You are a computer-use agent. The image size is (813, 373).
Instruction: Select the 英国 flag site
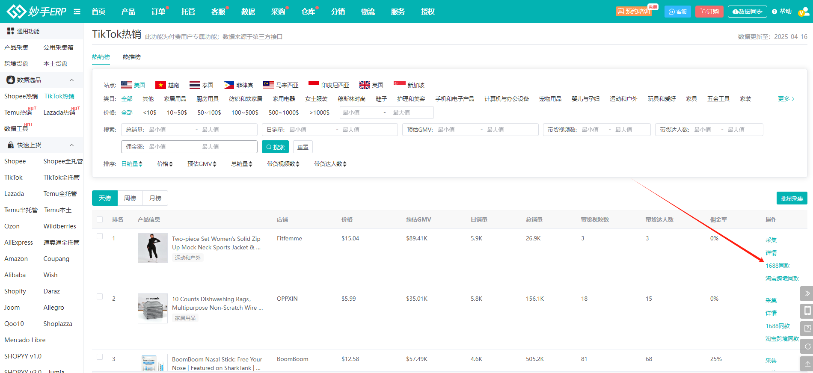pyautogui.click(x=371, y=85)
